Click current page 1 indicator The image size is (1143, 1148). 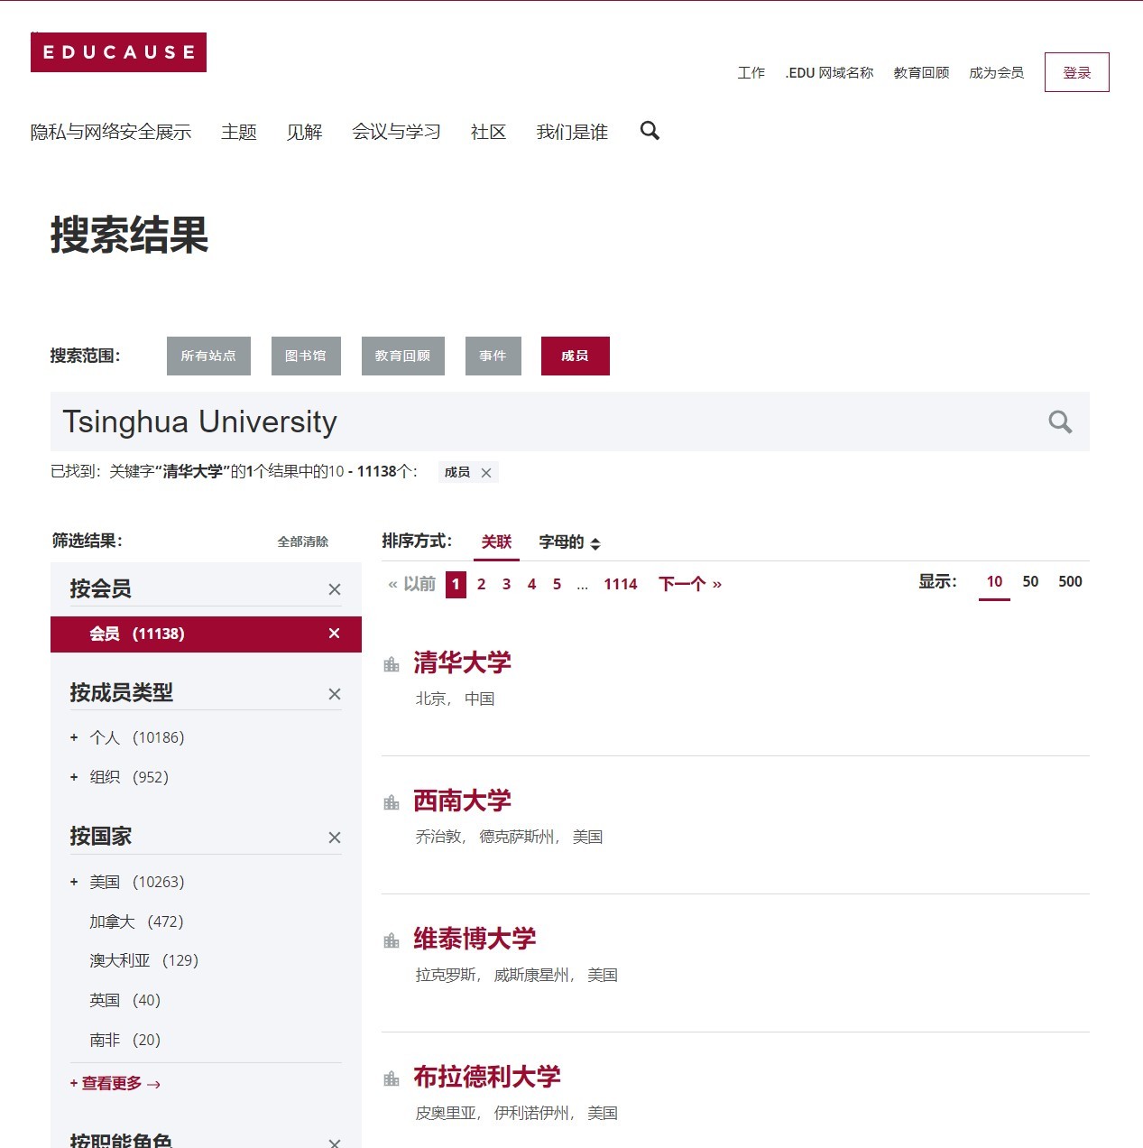point(456,584)
